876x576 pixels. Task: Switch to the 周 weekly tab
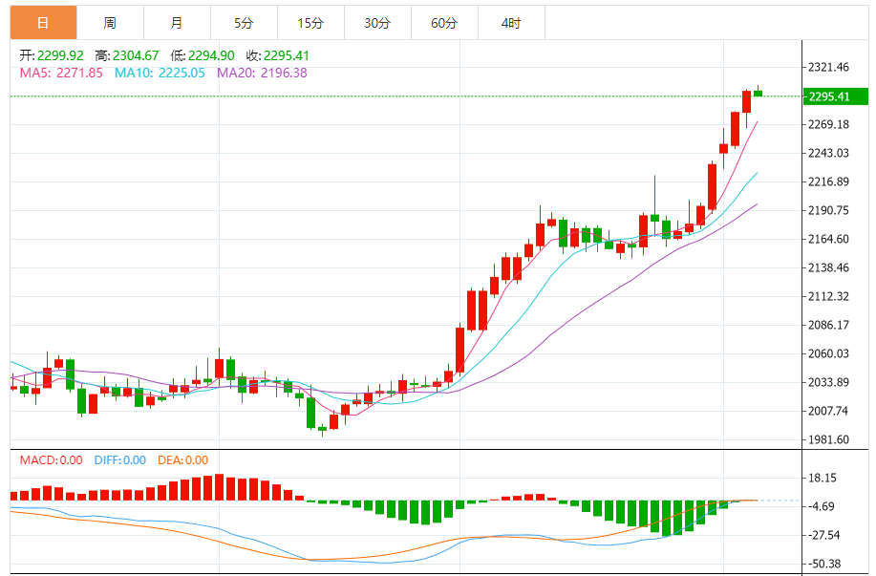110,23
